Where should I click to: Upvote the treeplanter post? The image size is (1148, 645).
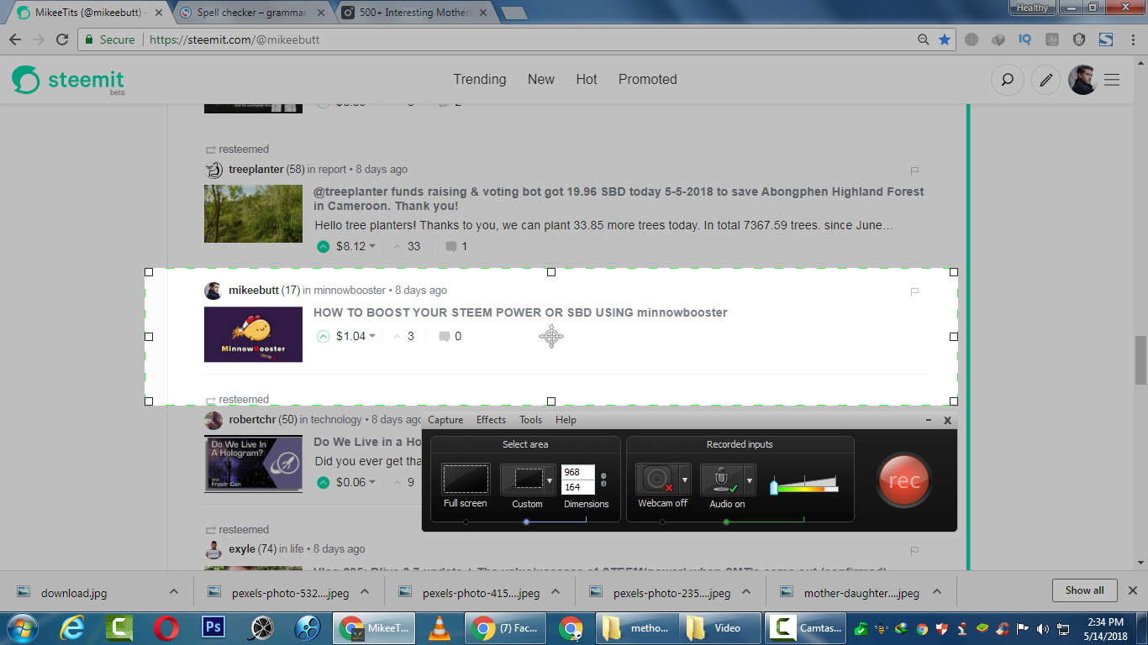(324, 247)
